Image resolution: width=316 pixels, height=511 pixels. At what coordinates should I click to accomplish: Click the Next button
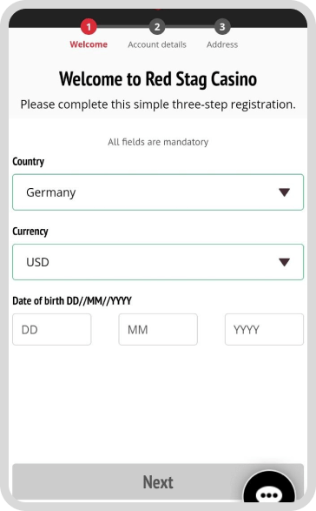tap(158, 482)
